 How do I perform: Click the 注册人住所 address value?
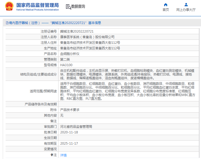click(90, 42)
